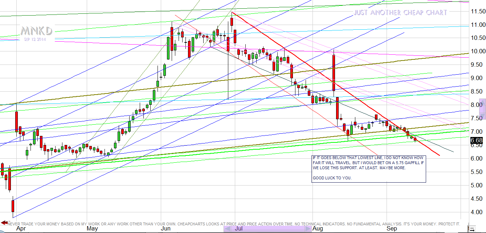The width and height of the screenshot is (486, 233).
Task: Click the Aug label on time axis
Action: [318, 229]
